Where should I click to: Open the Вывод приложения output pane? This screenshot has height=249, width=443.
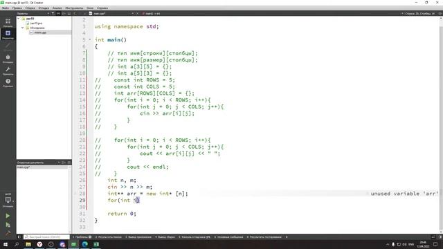pos(138,237)
